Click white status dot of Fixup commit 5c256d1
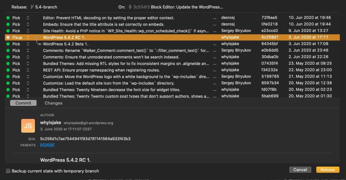Viewport: 346px width, 180px height. tap(8, 37)
